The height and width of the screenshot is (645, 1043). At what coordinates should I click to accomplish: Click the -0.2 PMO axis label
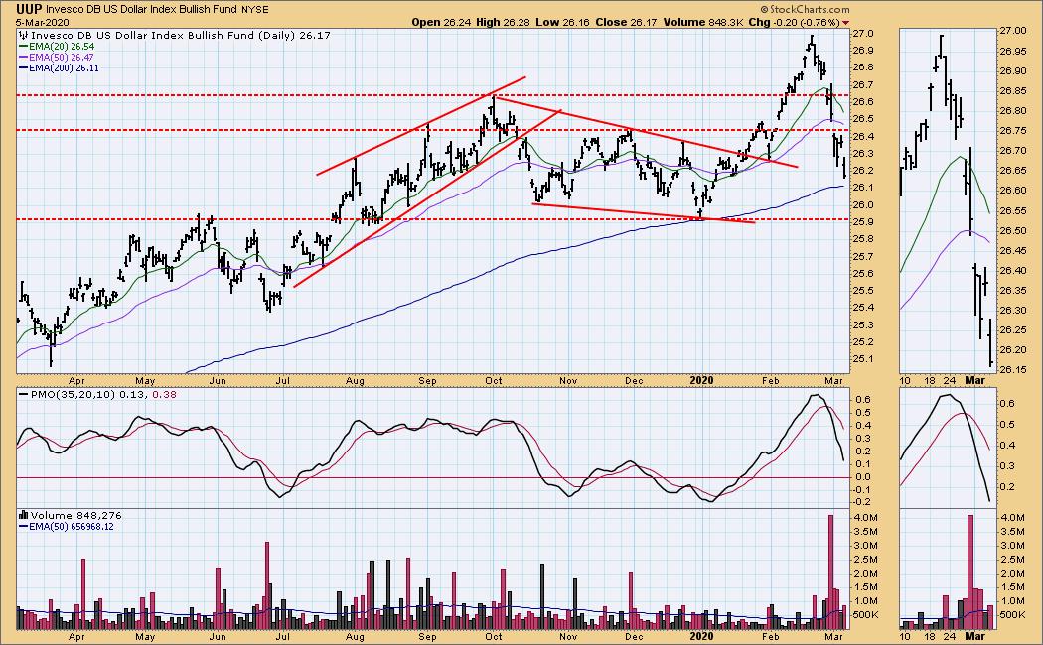863,503
